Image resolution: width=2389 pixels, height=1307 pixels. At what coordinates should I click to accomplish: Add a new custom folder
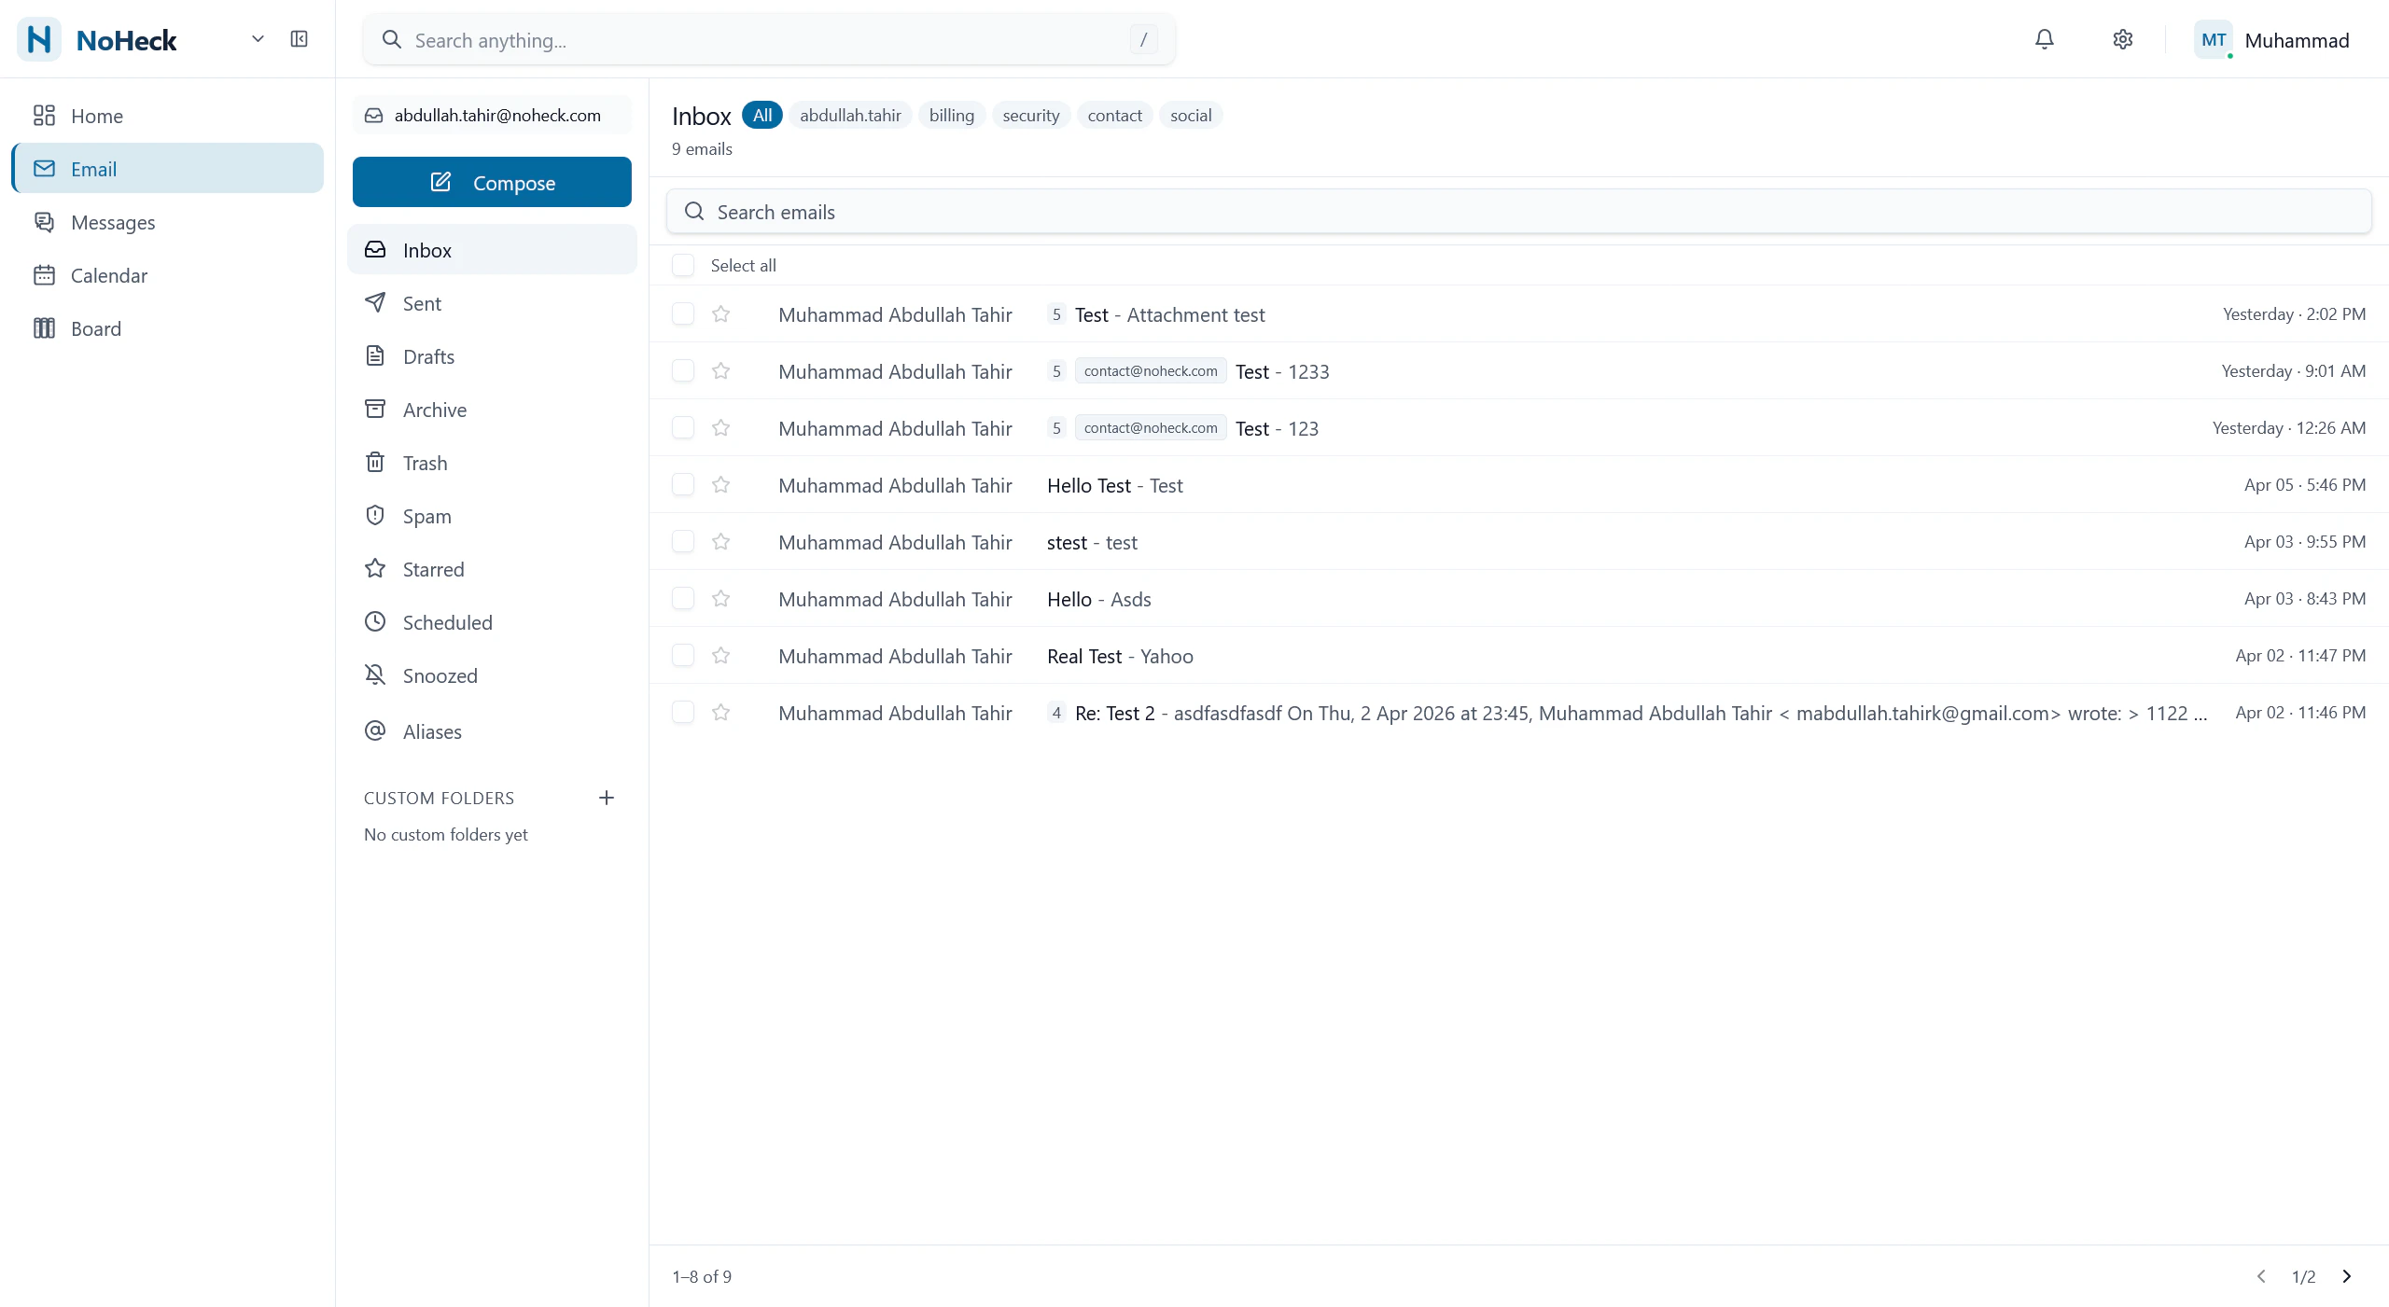[607, 798]
